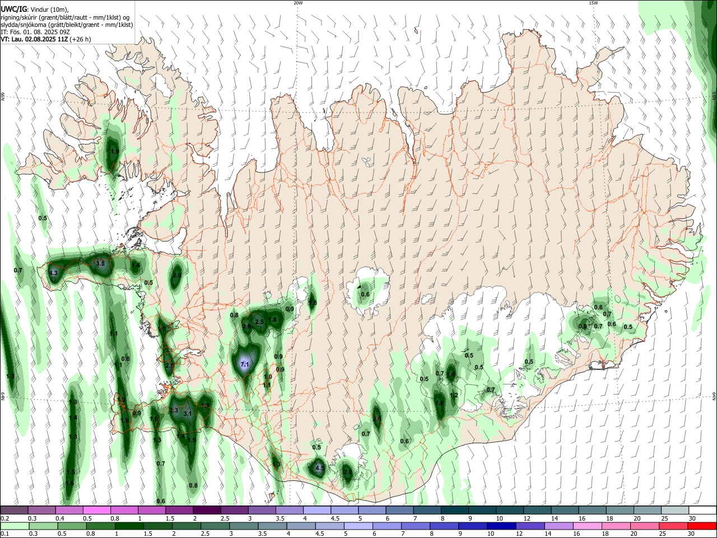Select the navy blue 10–12 legend swatch

(x=501, y=526)
